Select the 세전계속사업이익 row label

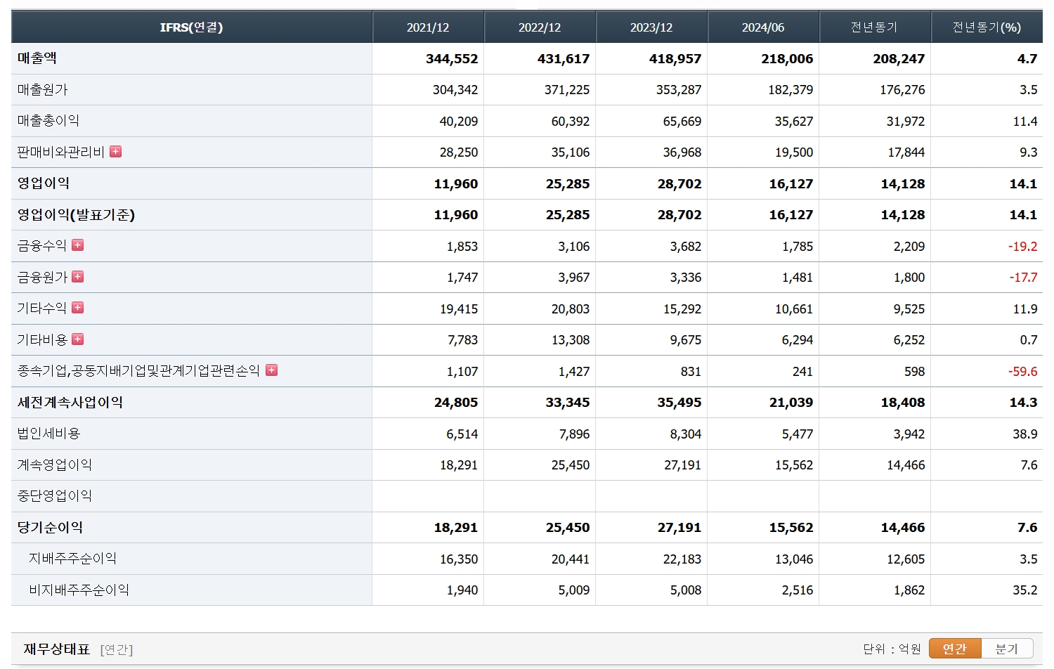70,402
